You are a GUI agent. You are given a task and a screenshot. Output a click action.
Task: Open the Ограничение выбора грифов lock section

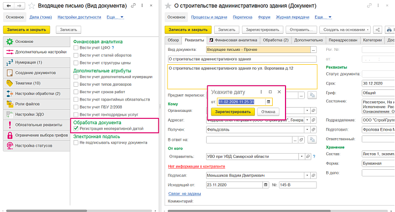37,135
